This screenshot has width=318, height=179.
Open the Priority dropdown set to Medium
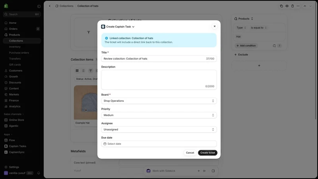(x=159, y=115)
